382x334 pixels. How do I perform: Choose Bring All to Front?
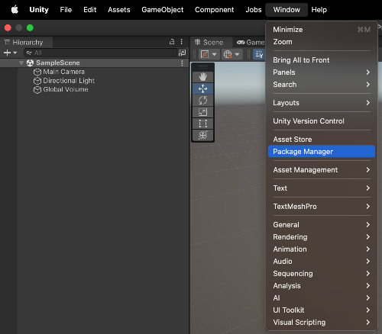coord(322,60)
